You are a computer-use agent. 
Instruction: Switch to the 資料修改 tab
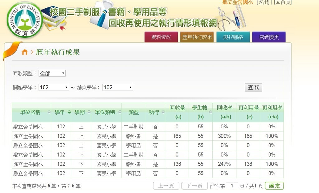(161, 37)
